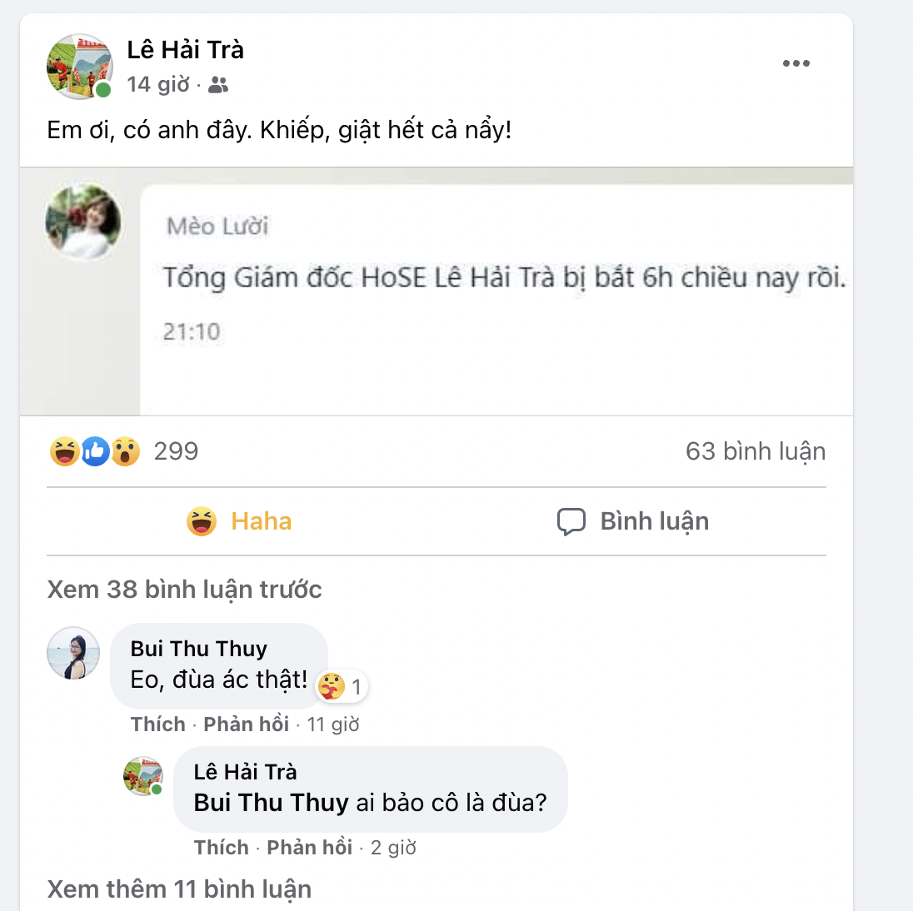The height and width of the screenshot is (911, 913).
Task: Open Bui Thu Thuy's profile picture thumbnail
Action: coord(73,654)
